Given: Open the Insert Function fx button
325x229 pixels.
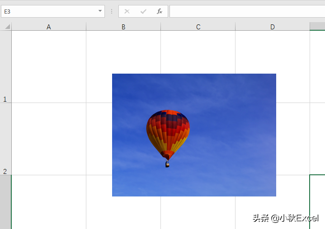Looking at the screenshot, I should pos(160,11).
